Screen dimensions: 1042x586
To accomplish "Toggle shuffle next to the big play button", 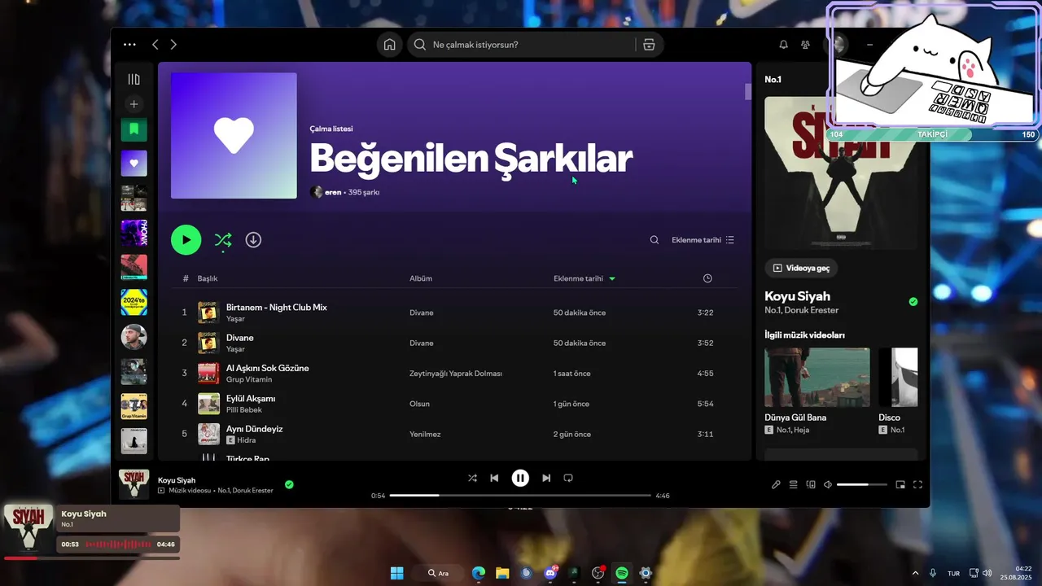I will [222, 239].
